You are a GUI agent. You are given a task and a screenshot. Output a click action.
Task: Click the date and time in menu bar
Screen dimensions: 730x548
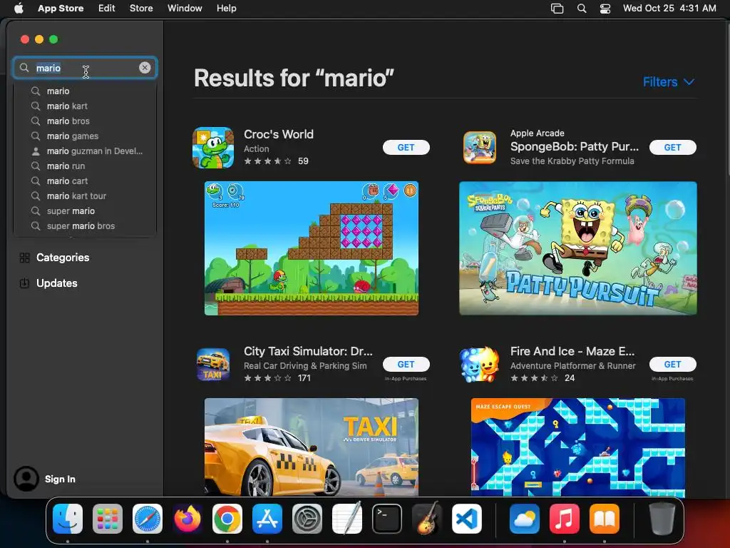point(669,9)
